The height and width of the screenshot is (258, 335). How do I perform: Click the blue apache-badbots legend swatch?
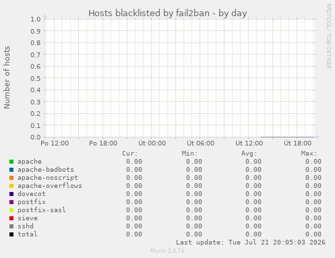coord(11,170)
